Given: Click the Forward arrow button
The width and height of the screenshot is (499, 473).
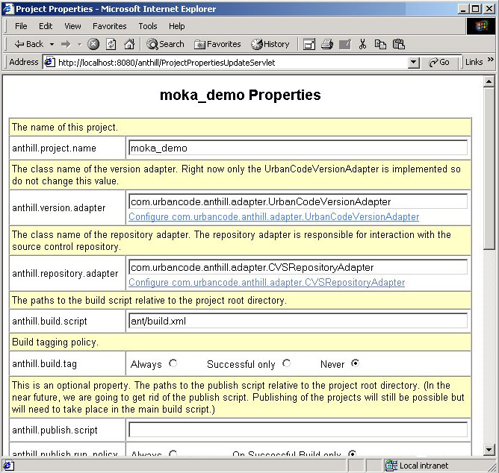Looking at the screenshot, I should point(66,44).
